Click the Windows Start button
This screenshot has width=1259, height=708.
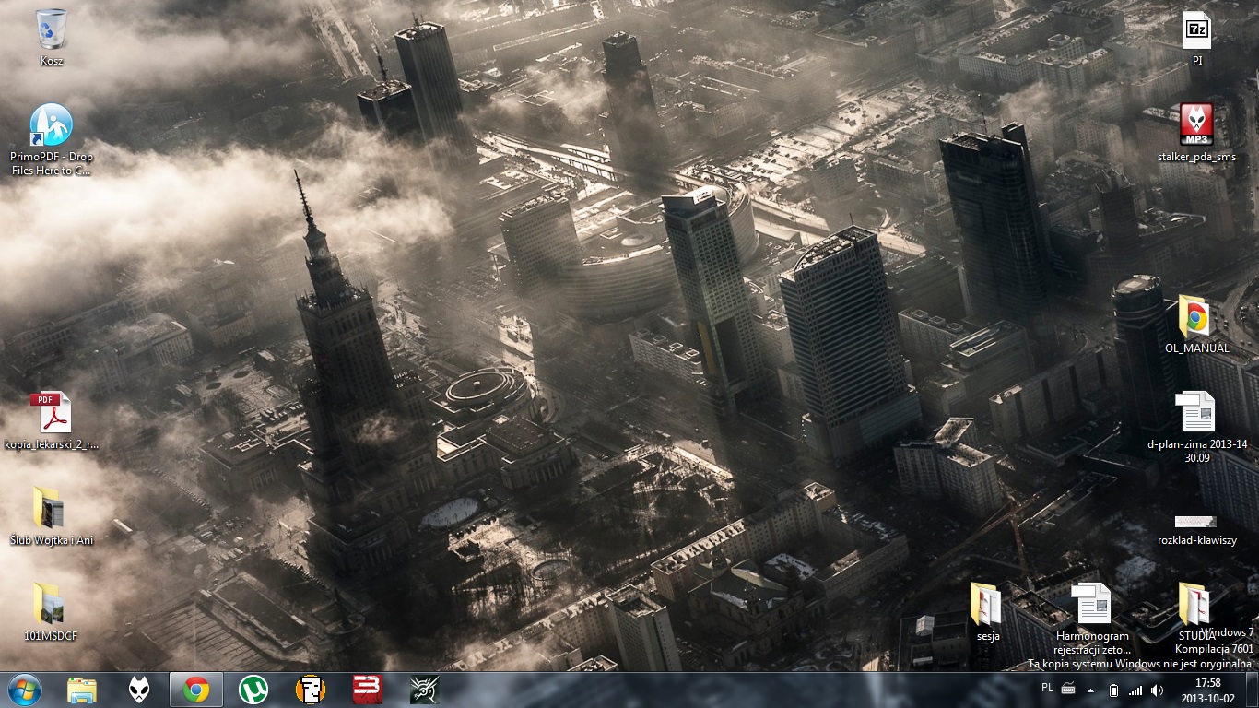click(24, 690)
